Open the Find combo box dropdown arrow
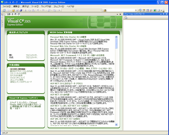The image size is (169, 135). [136, 11]
